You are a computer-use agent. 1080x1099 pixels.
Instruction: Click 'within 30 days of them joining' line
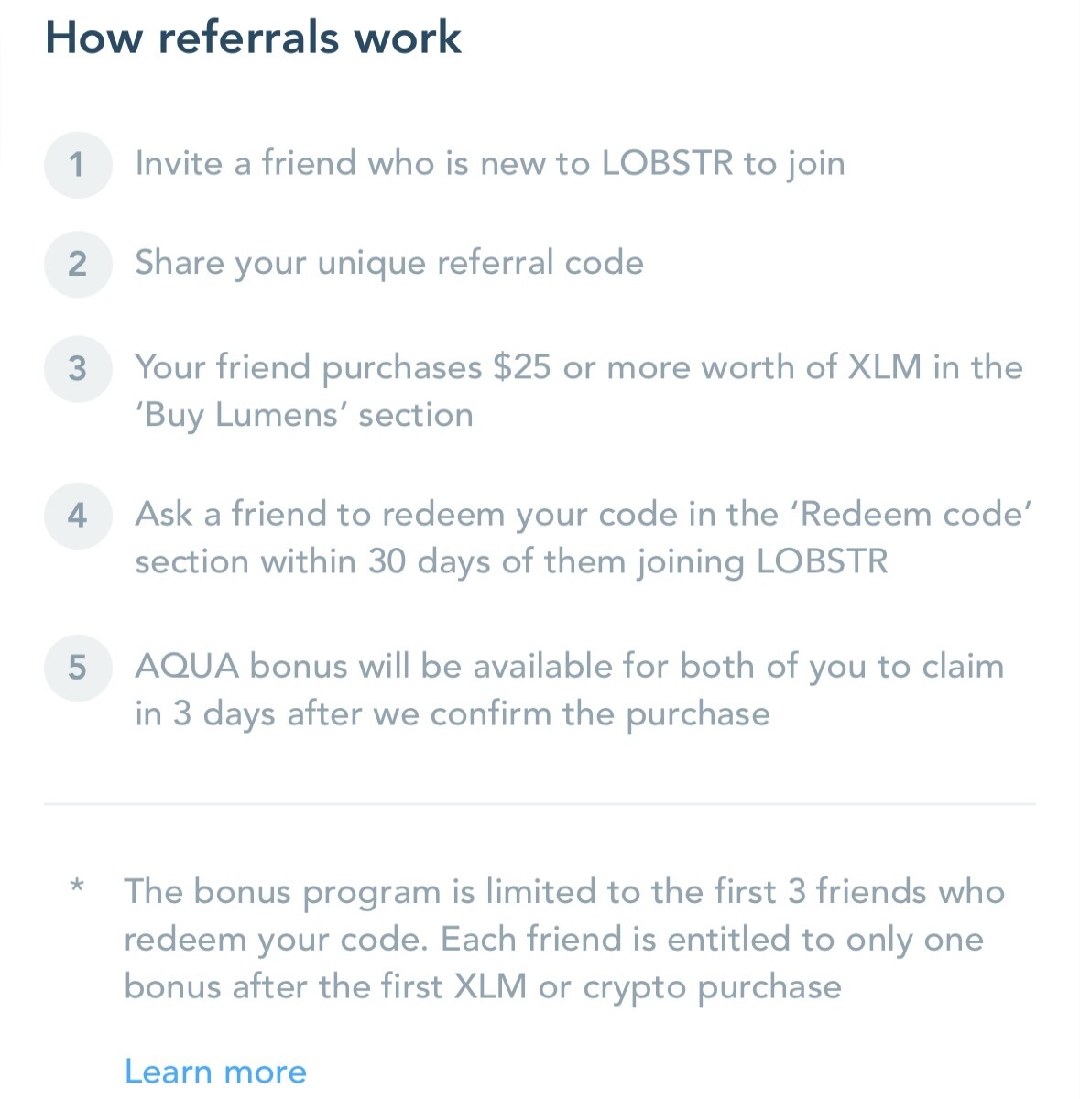[x=511, y=561]
